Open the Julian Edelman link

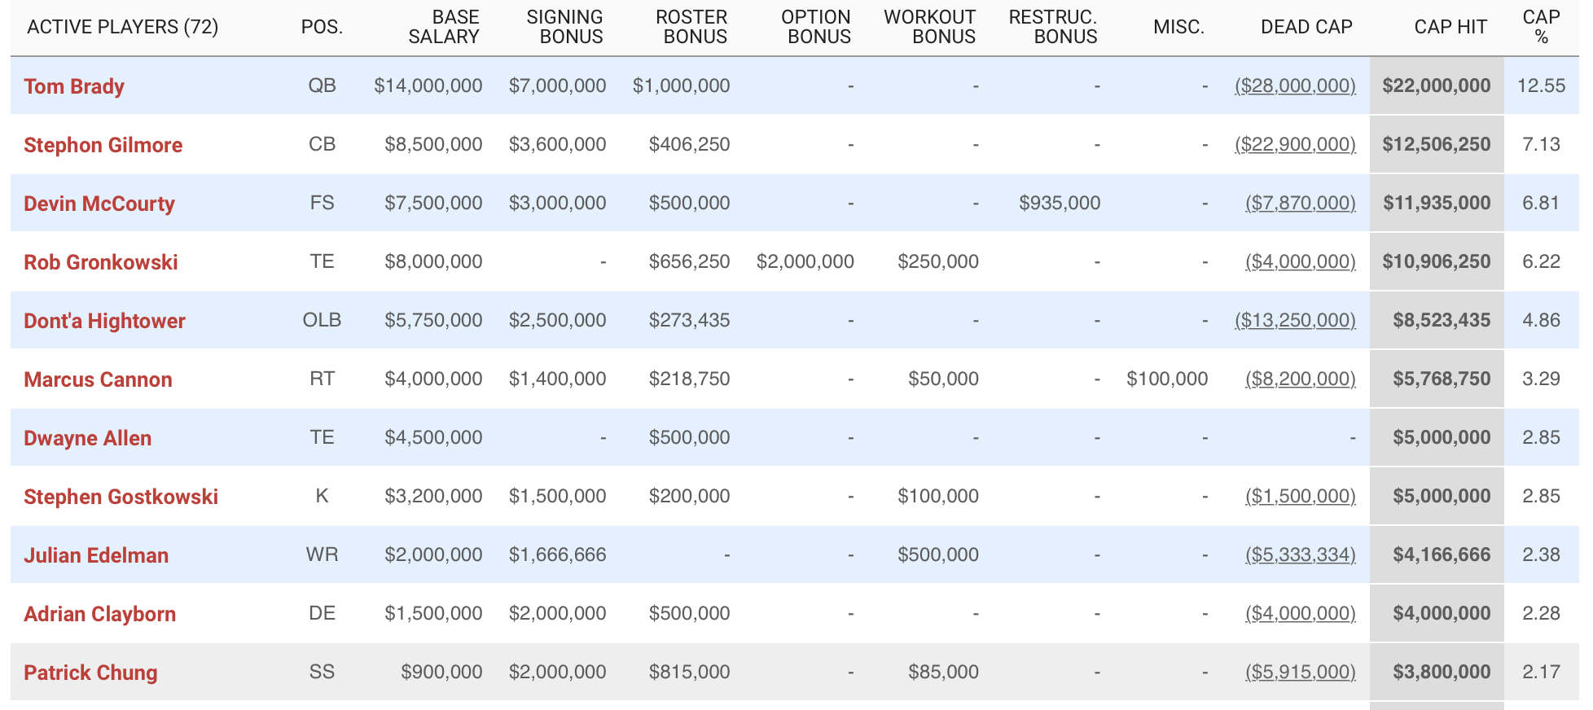click(x=96, y=555)
